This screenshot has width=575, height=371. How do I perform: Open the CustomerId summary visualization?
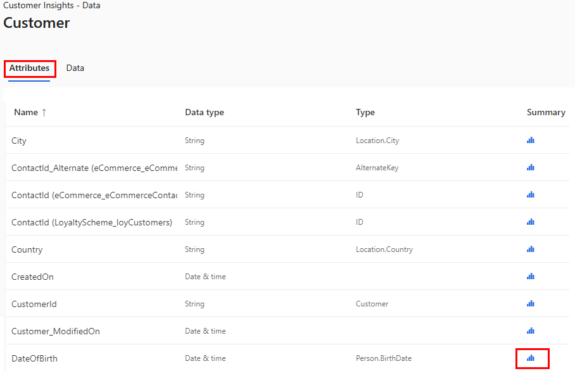click(530, 303)
